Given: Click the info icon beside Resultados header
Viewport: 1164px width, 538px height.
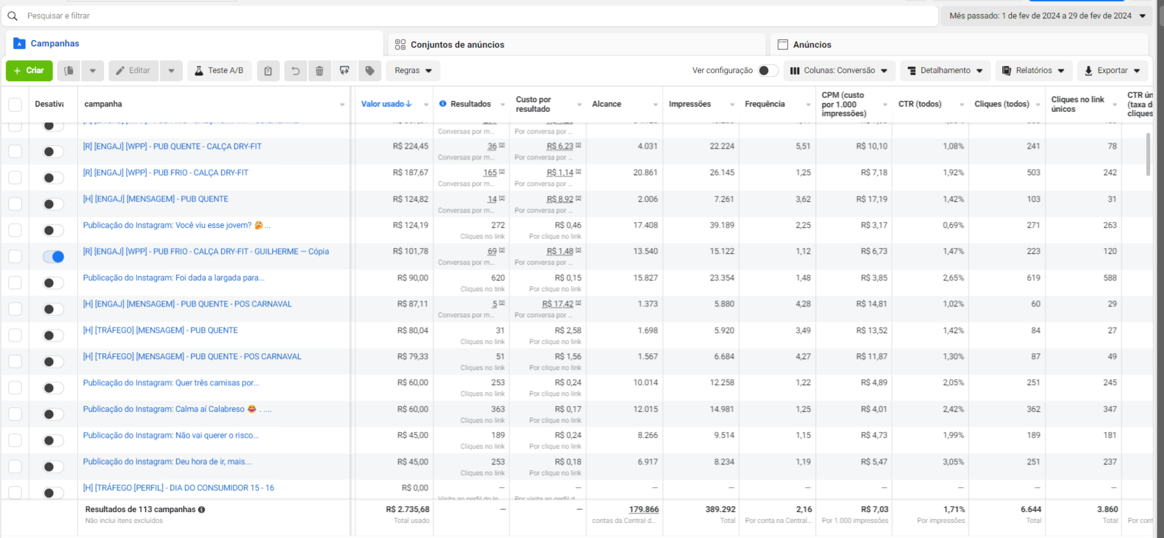Looking at the screenshot, I should pos(443,103).
